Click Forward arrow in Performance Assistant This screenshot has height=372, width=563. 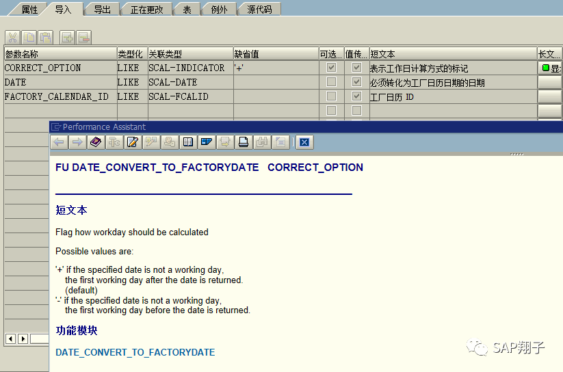pyautogui.click(x=77, y=142)
